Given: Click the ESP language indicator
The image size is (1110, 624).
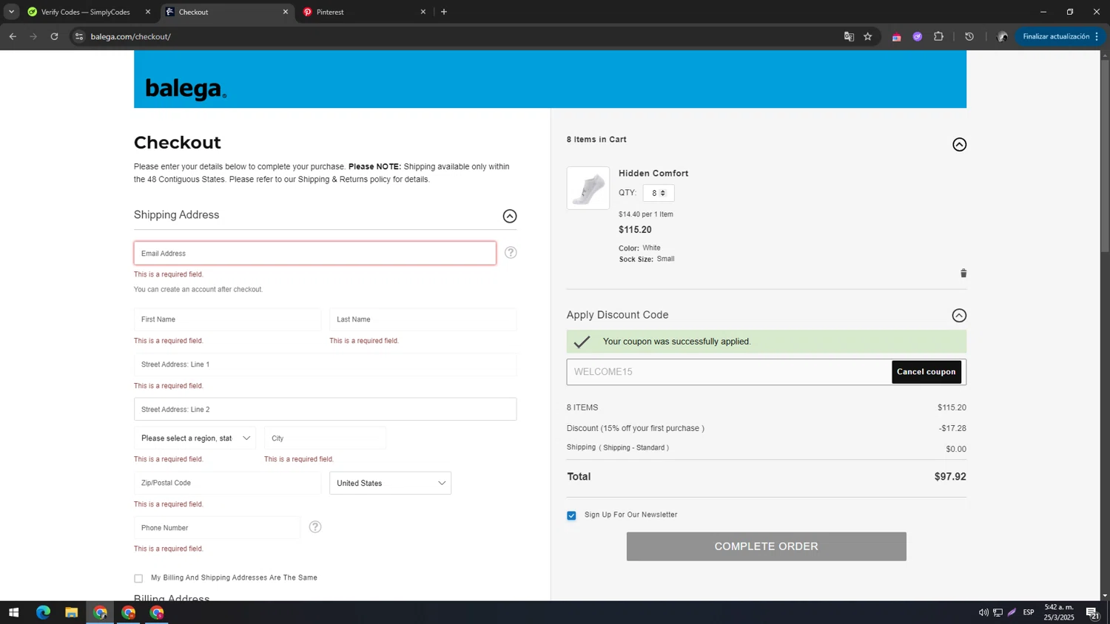Looking at the screenshot, I should click(1029, 612).
